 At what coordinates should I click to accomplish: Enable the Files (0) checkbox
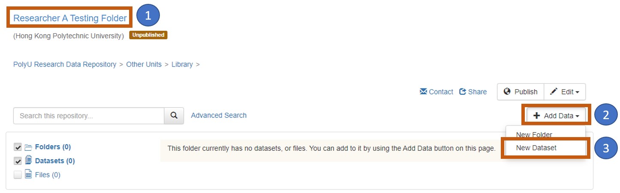pos(18,175)
